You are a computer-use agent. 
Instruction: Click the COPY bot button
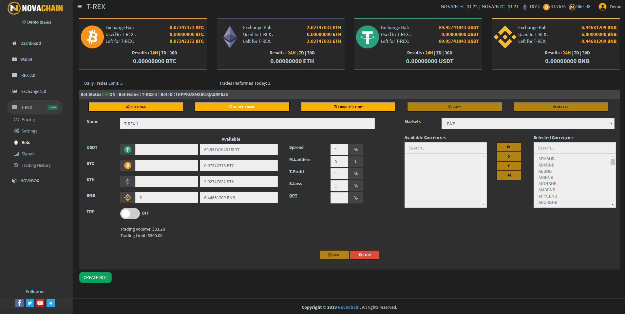pyautogui.click(x=454, y=107)
